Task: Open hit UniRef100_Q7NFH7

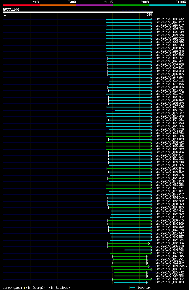Action: pyautogui.click(x=170, y=253)
